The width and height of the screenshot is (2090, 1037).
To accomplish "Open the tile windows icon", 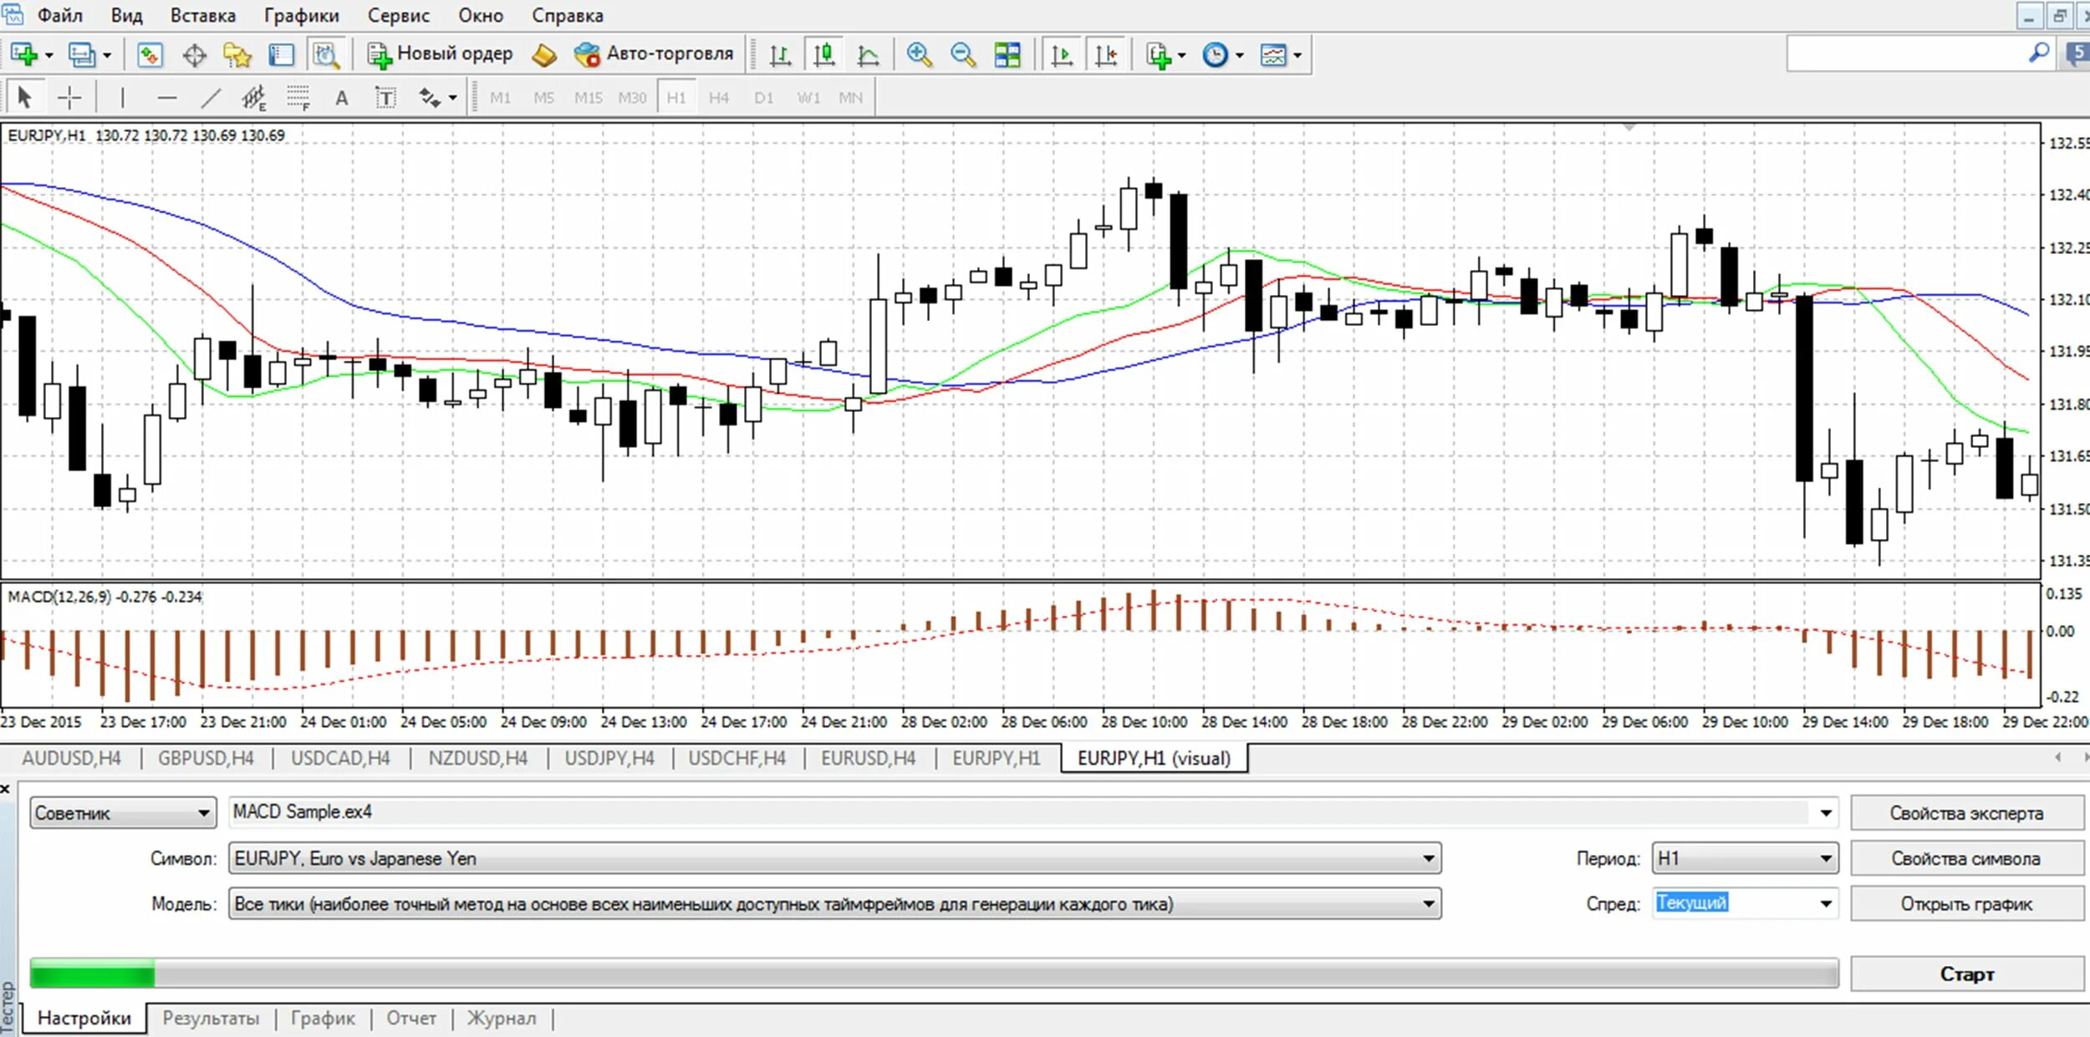I will click(x=1007, y=55).
